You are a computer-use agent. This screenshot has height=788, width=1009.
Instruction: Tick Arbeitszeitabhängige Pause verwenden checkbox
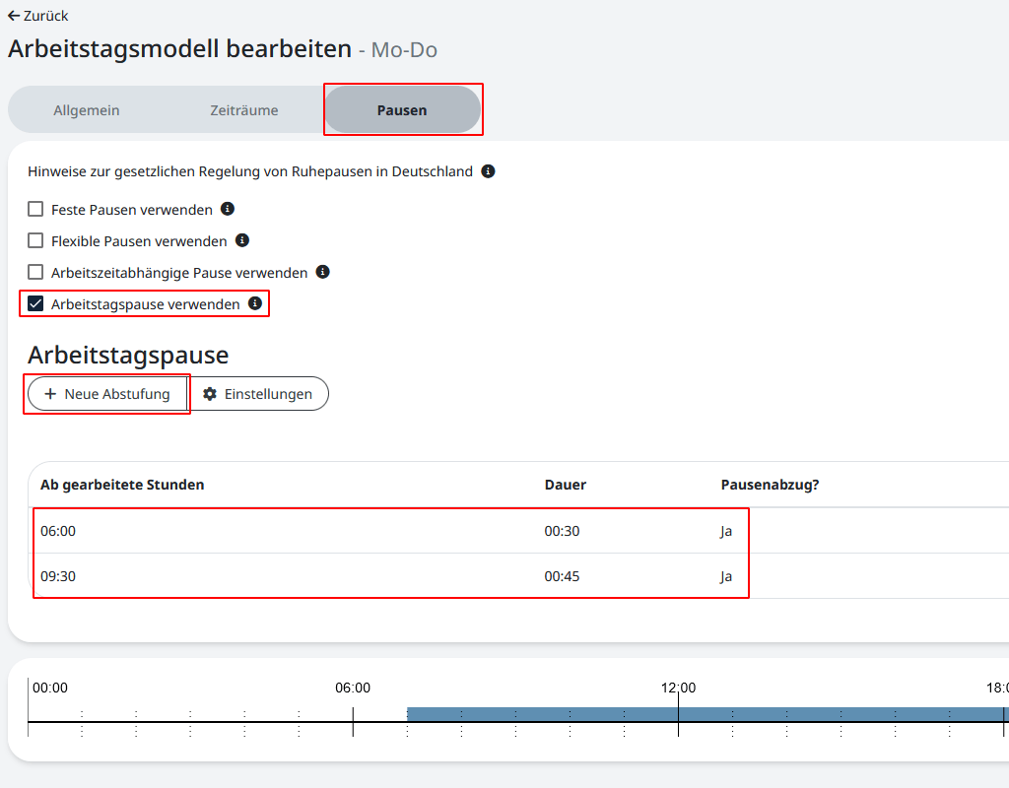click(35, 273)
